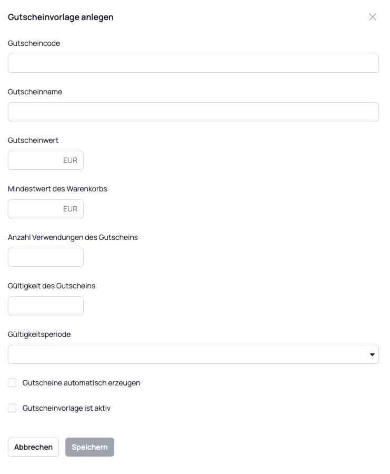This screenshot has height=474, width=390.
Task: Open the Gültigkeitsperiode combo box
Action: (193, 354)
